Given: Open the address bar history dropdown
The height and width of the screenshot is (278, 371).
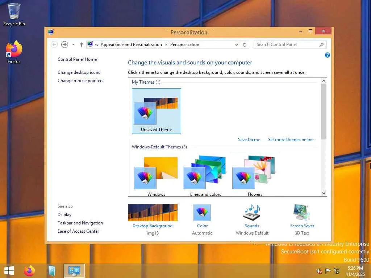Looking at the screenshot, I should click(237, 45).
